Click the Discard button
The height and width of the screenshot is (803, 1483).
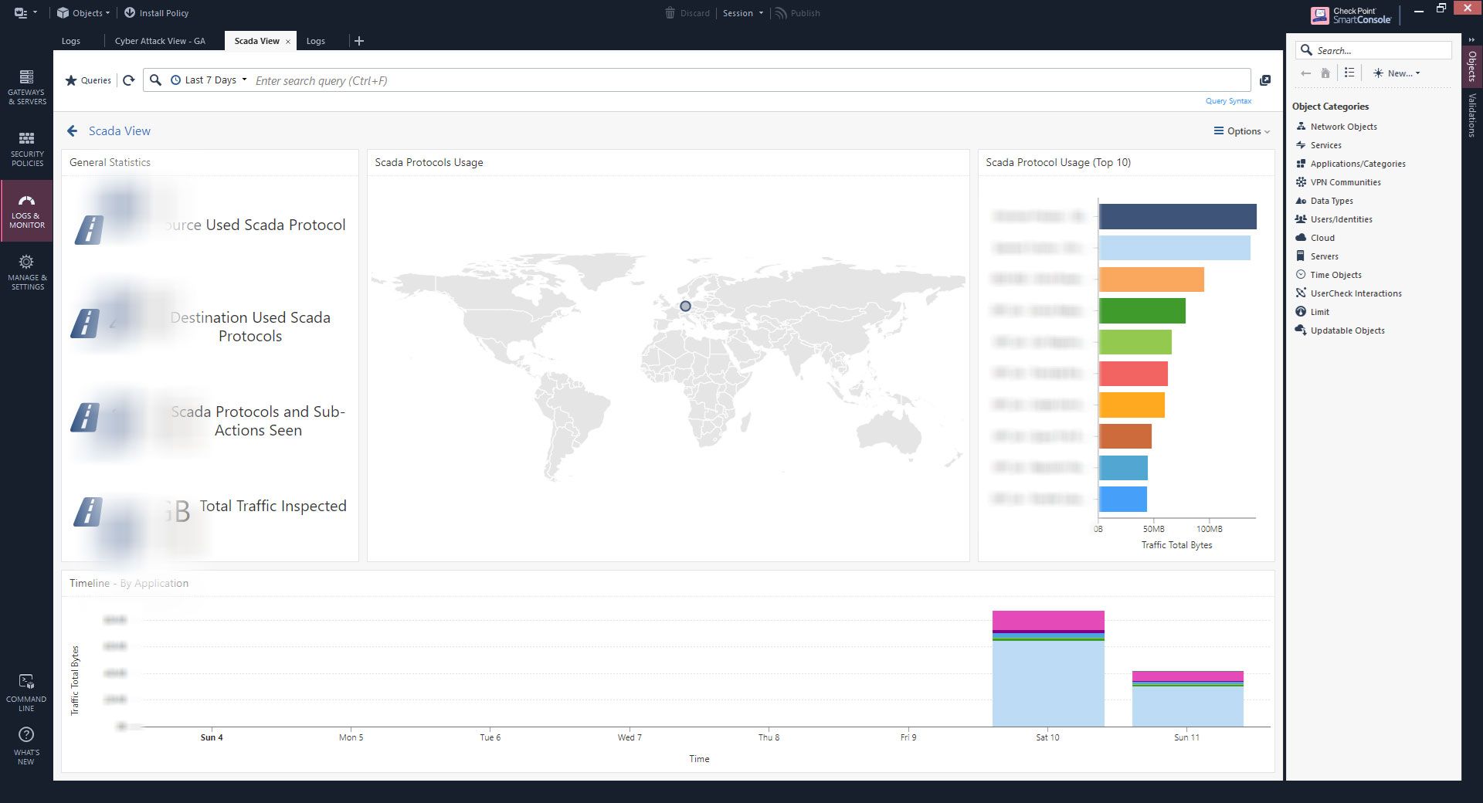pyautogui.click(x=687, y=13)
